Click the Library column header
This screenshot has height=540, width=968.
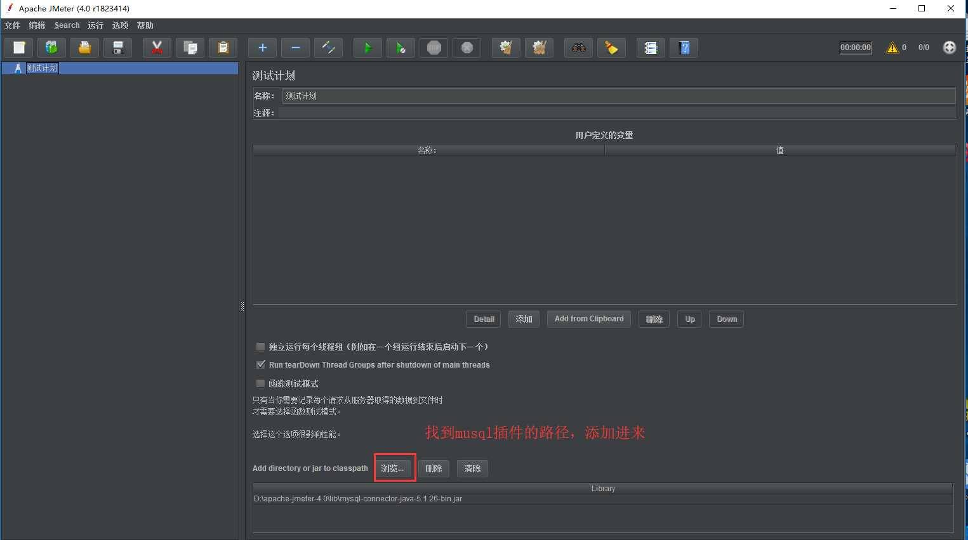click(x=603, y=489)
